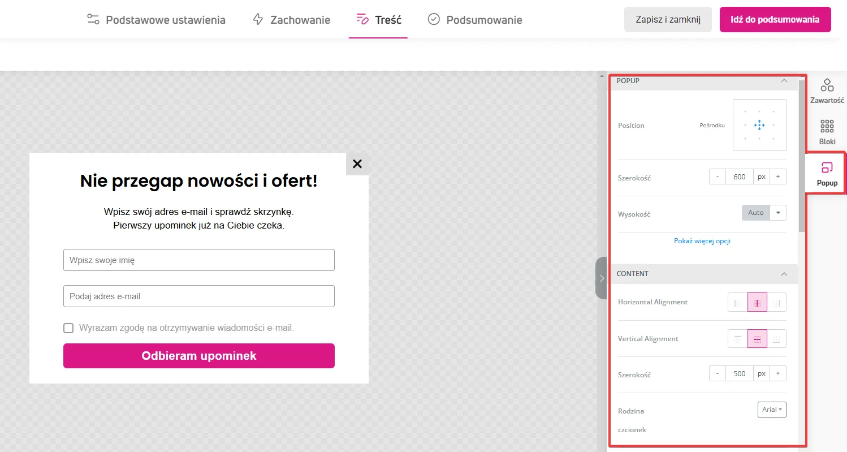Set horizontal alignment to left
Image resolution: width=847 pixels, height=452 pixels.
pos(737,303)
